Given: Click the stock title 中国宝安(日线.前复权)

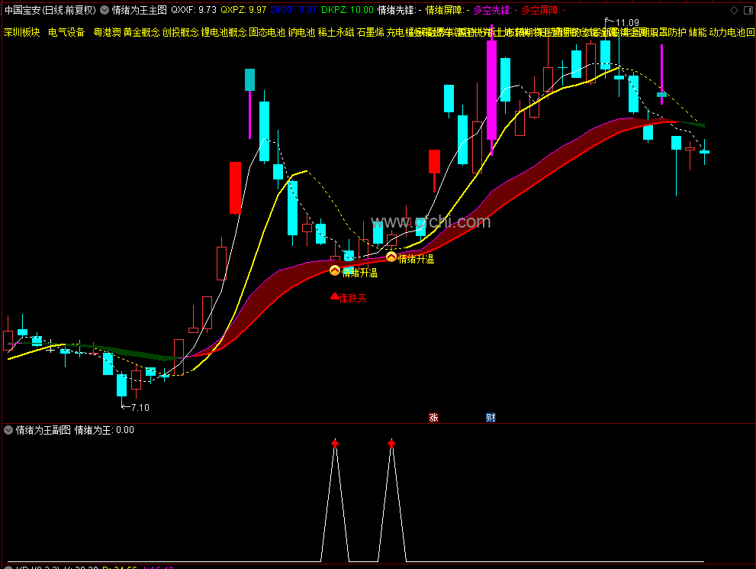Looking at the screenshot, I should click(50, 10).
